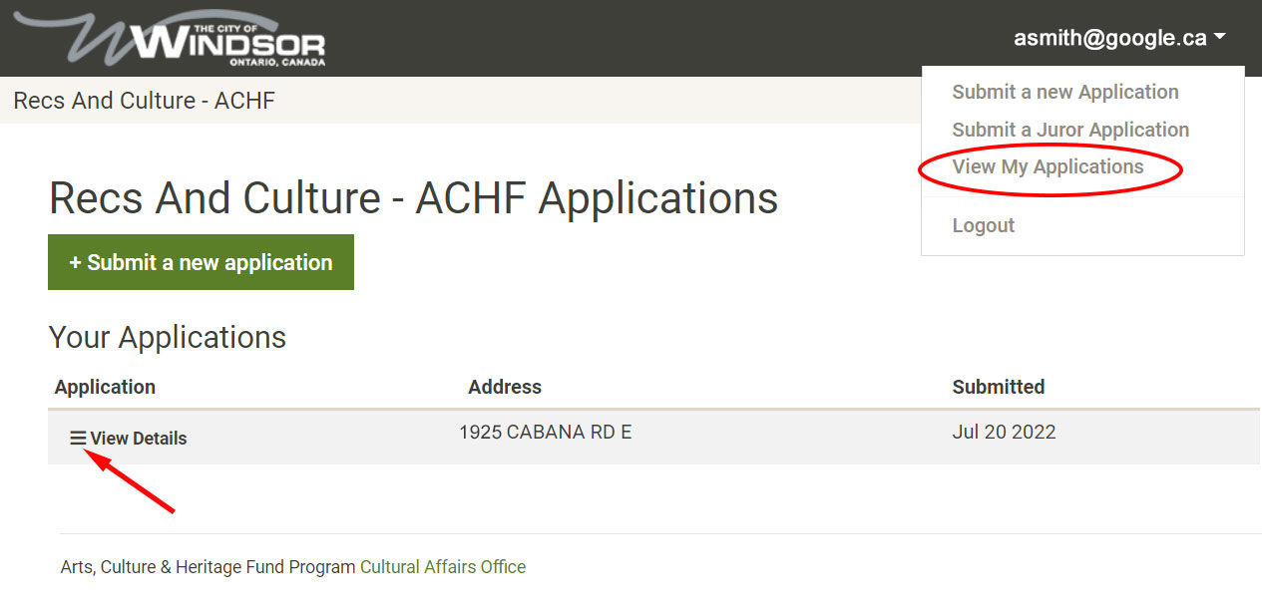Open View Details for the application
This screenshot has height=610, width=1262.
[138, 439]
